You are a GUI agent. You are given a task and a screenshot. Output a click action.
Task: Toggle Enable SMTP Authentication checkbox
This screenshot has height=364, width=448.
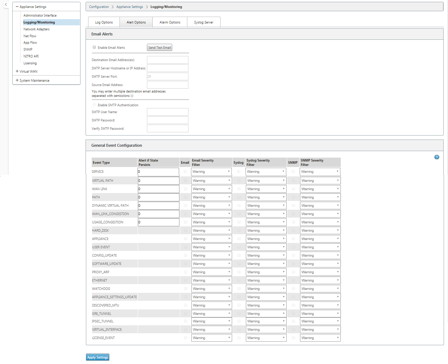tap(94, 105)
